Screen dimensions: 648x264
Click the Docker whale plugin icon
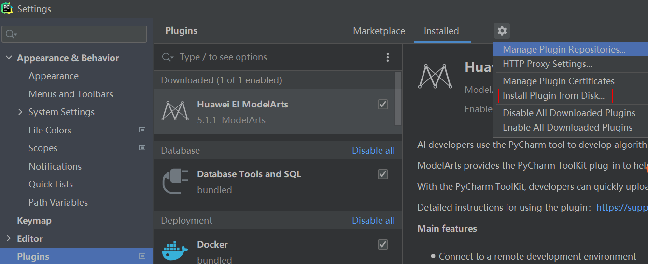point(174,251)
